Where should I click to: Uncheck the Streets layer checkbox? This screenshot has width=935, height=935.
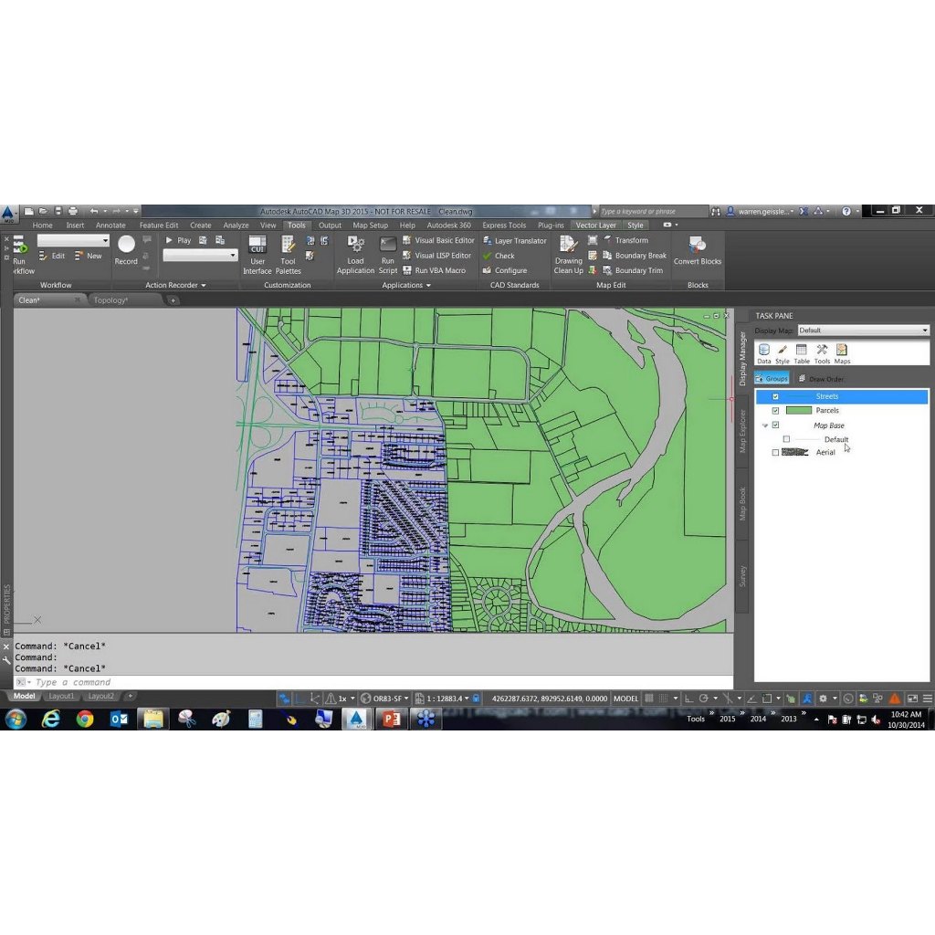pyautogui.click(x=775, y=397)
